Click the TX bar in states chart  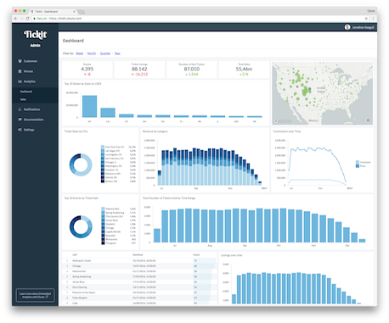tap(127, 115)
